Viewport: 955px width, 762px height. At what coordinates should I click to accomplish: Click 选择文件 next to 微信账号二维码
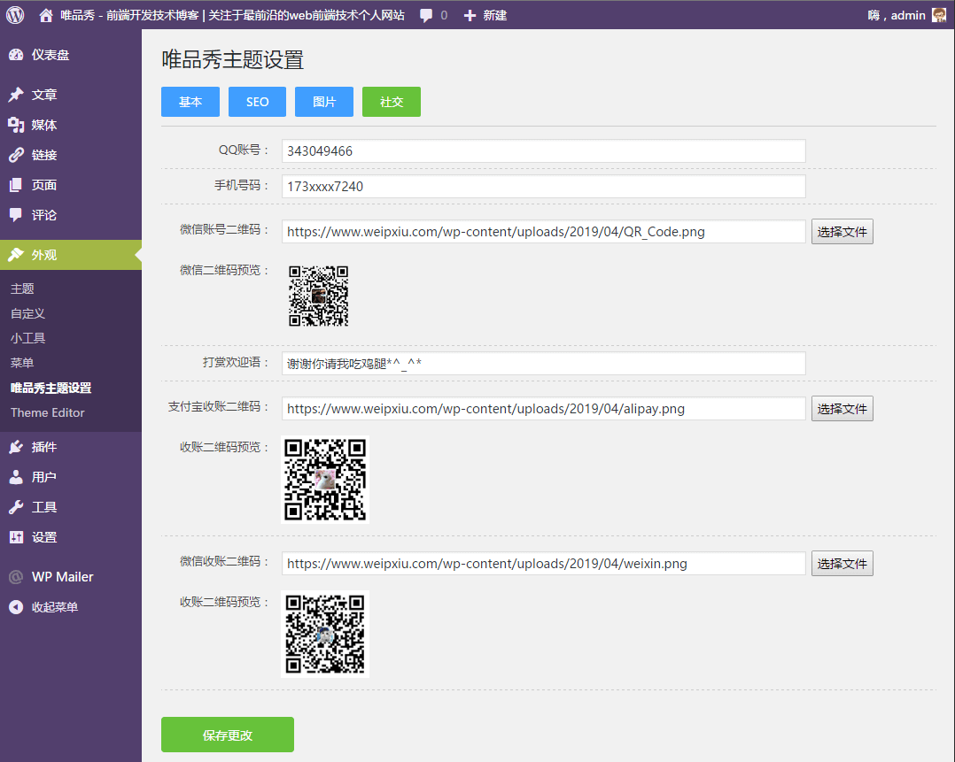[x=842, y=231]
